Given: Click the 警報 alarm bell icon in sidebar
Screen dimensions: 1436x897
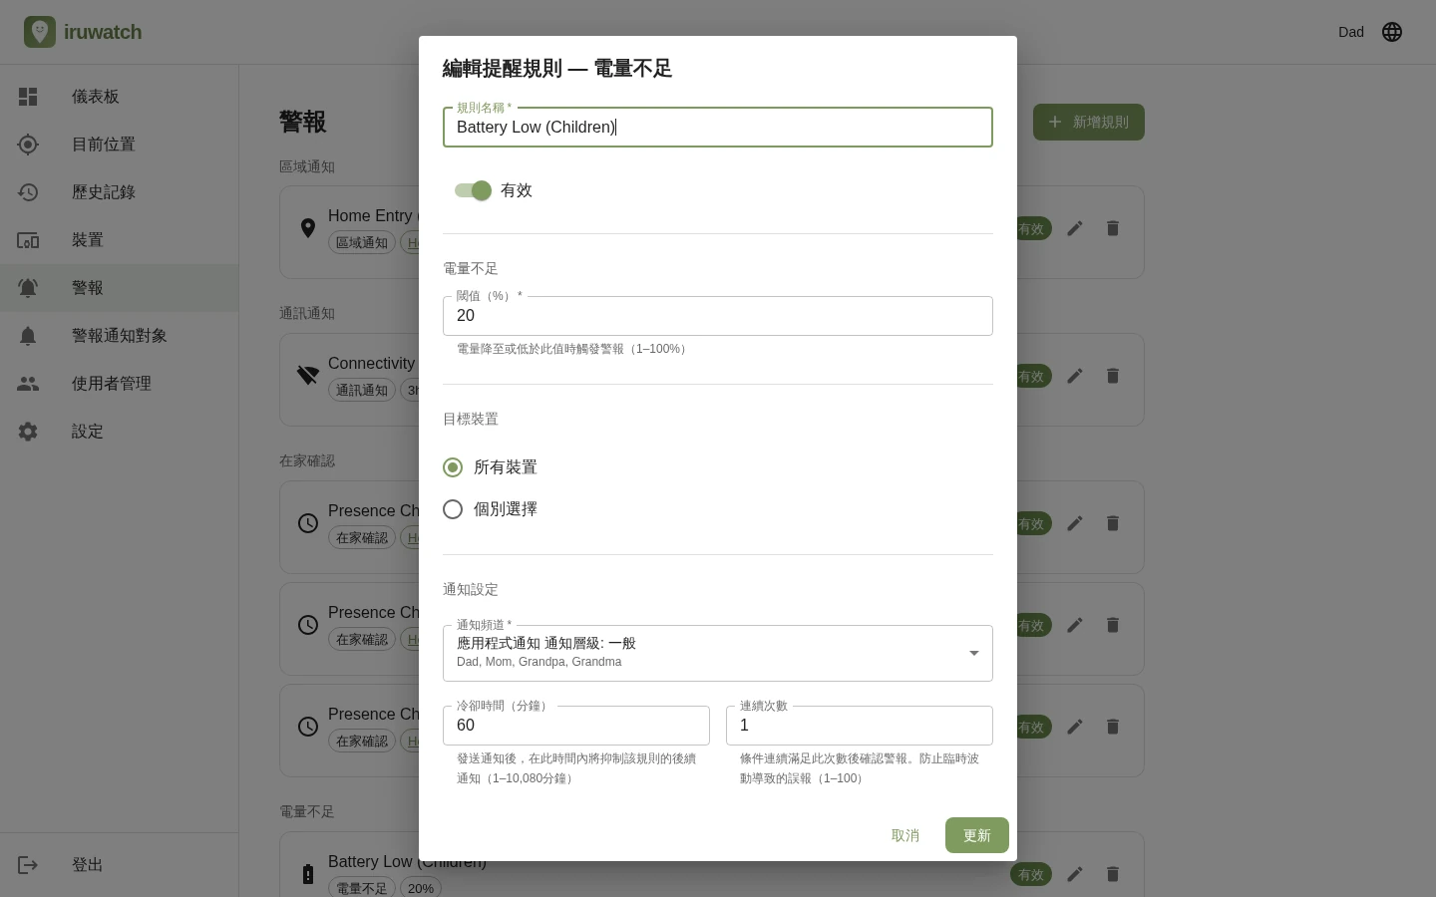Looking at the screenshot, I should tap(28, 288).
